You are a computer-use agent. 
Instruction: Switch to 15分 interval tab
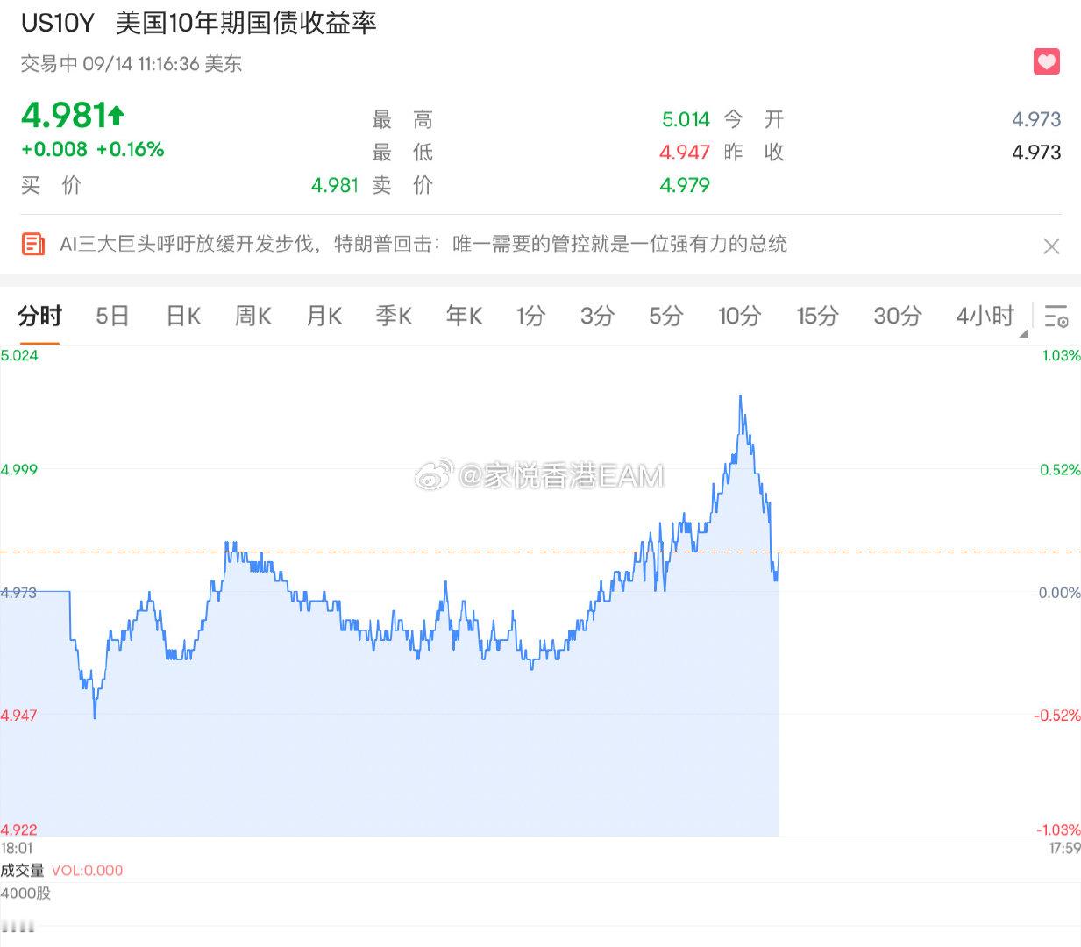click(817, 316)
